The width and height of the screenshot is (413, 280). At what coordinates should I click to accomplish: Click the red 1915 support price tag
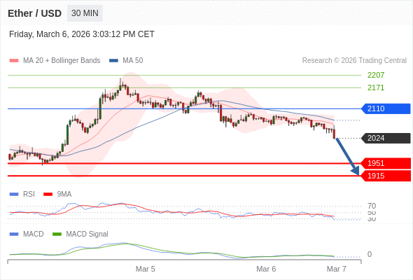click(x=386, y=176)
